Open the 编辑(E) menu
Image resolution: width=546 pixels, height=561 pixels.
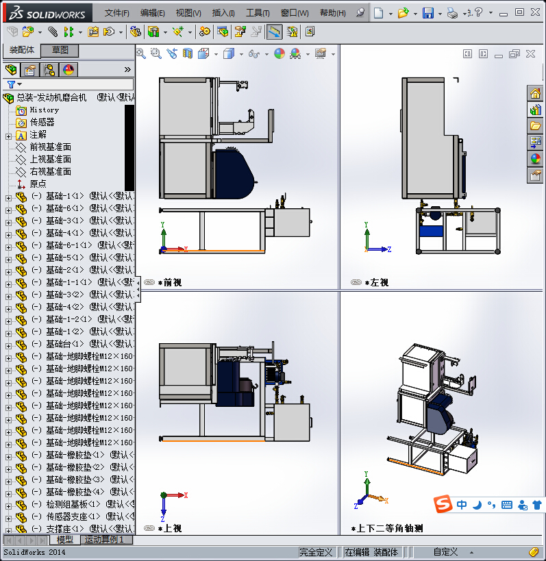152,13
